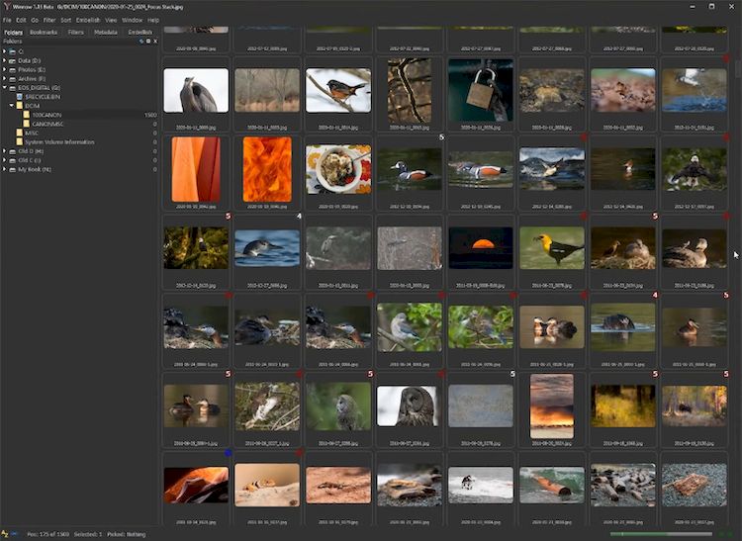Screen dimensions: 742x541
Task: Click the My Book (N:) drive icon
Action: click(x=11, y=169)
